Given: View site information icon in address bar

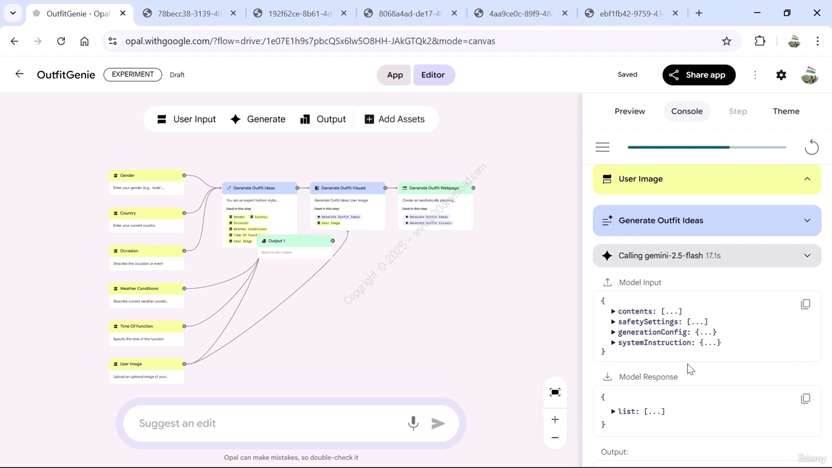Looking at the screenshot, I should click(112, 41).
